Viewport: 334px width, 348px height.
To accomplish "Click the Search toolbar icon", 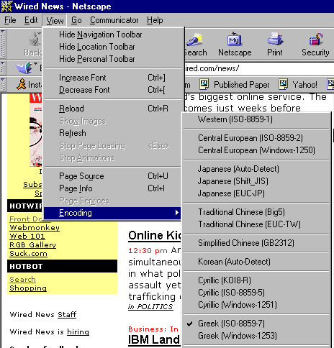I will [x=194, y=40].
